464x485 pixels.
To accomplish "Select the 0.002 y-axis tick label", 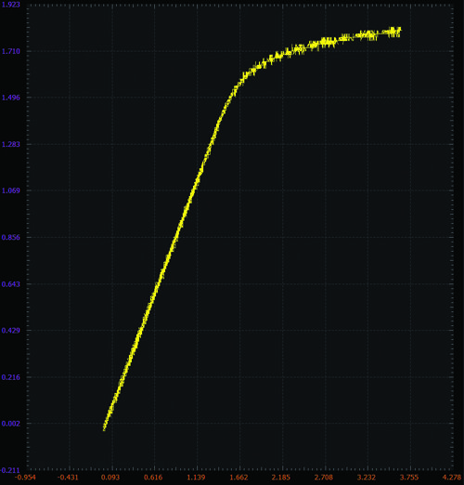I will [x=11, y=424].
